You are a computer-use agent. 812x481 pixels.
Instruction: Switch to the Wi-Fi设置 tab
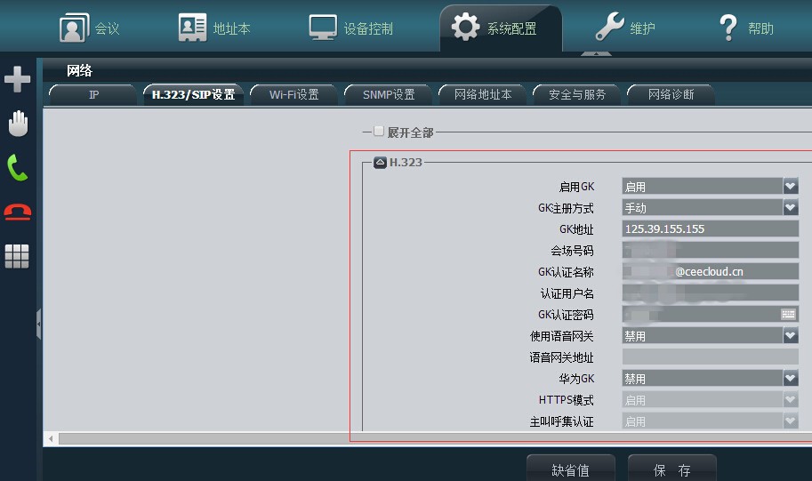pyautogui.click(x=294, y=94)
